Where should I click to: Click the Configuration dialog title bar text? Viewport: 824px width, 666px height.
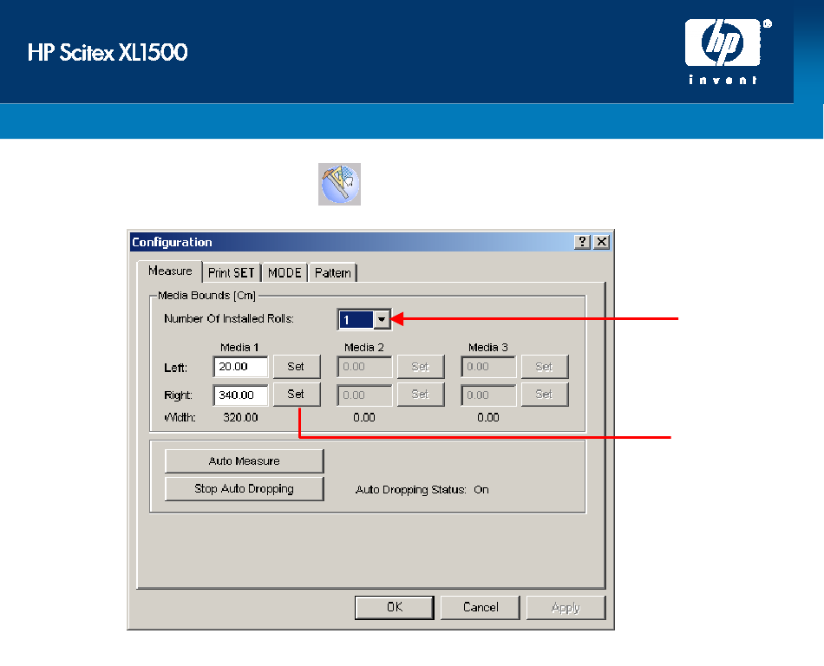[x=172, y=242]
